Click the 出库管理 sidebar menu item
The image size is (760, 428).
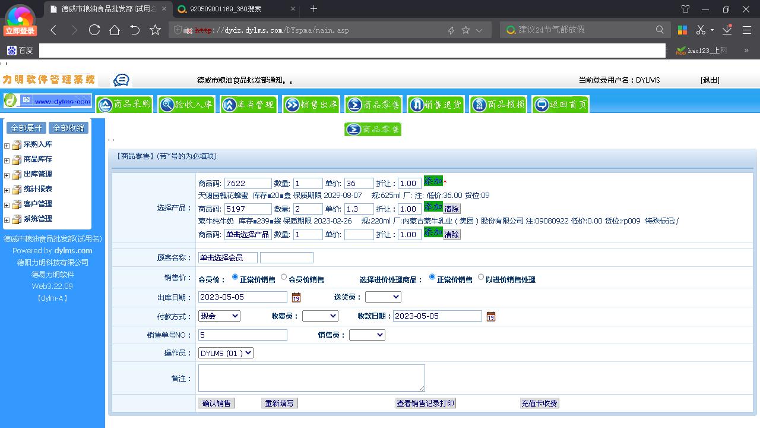click(37, 174)
